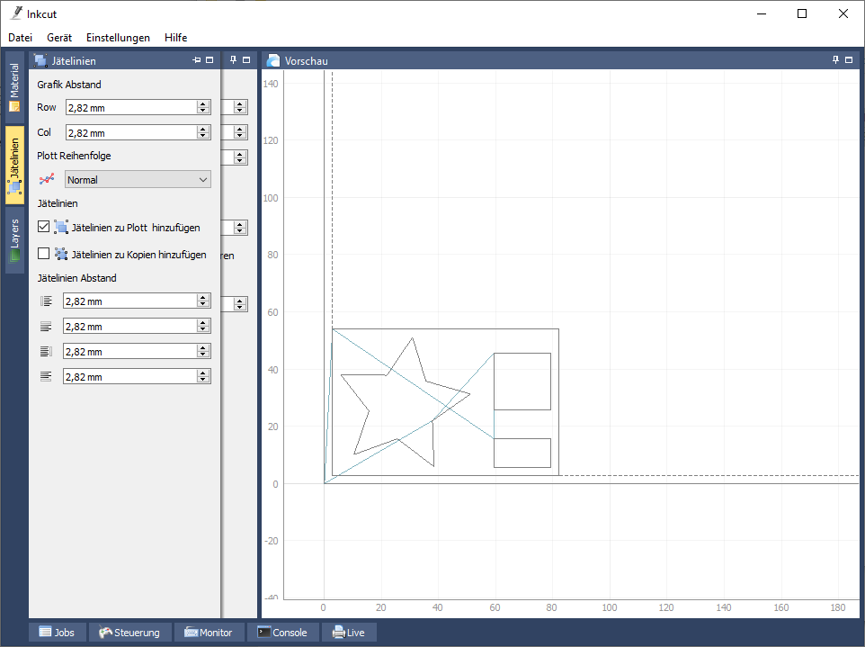Open the Einstellungen menu
Screen dimensions: 865x647
tap(118, 38)
